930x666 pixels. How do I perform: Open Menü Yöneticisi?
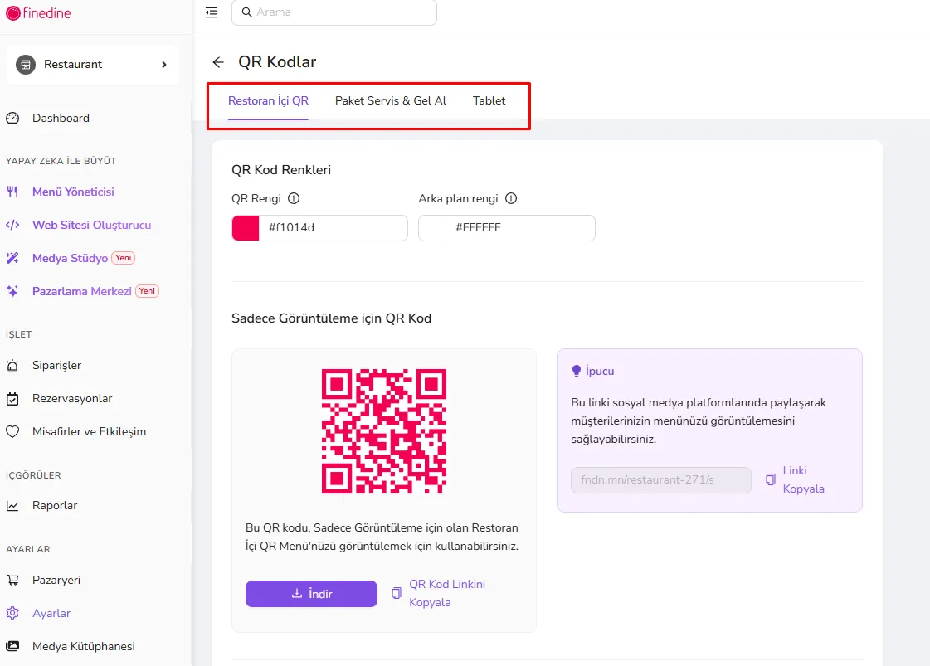coord(73,192)
